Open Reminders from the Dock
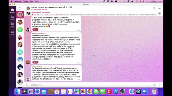Screen dimensions: 172x96 [x=70, y=91]
